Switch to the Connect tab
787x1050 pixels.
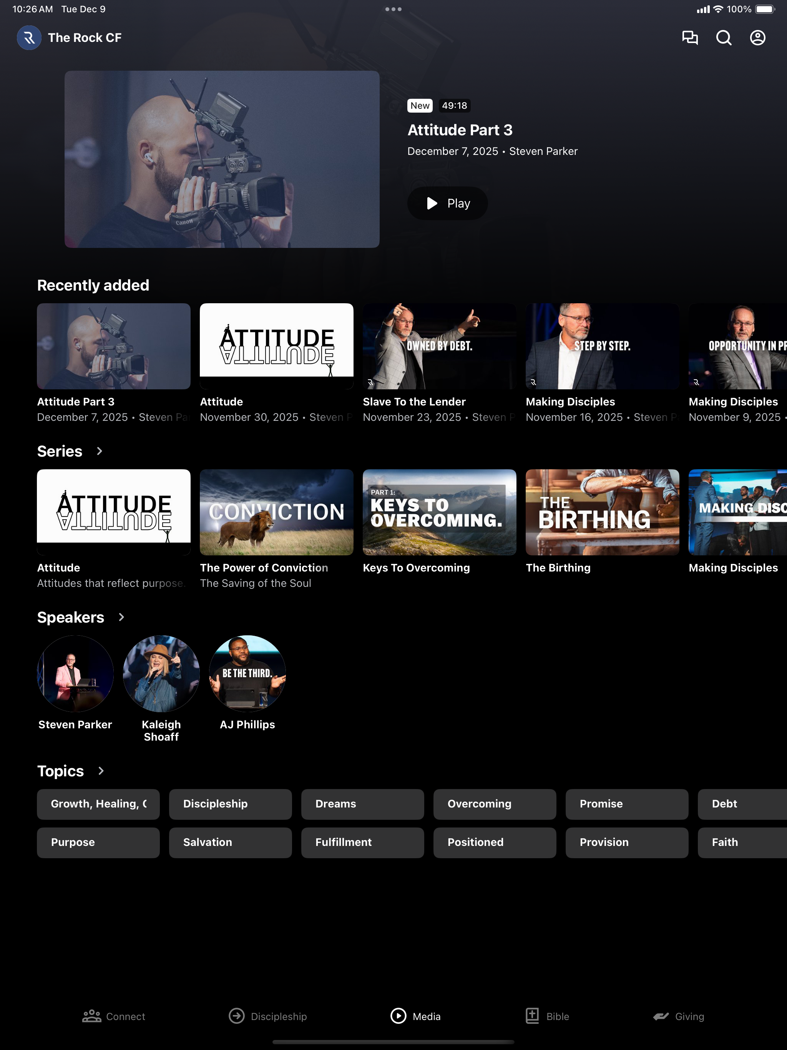[x=114, y=1016]
